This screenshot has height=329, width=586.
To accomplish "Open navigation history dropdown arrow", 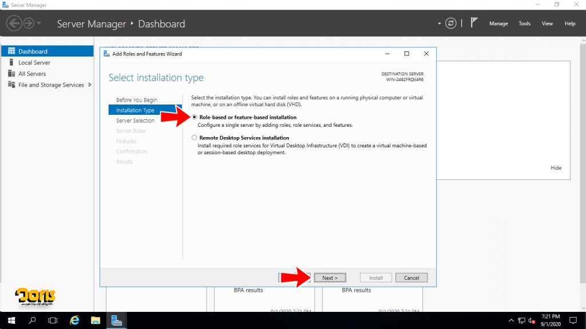I will coord(39,23).
